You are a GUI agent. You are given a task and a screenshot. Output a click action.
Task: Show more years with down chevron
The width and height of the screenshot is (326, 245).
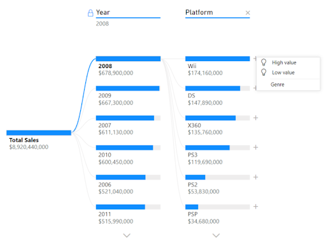[127, 235]
